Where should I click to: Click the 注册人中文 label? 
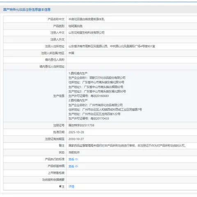[x=57, y=33]
